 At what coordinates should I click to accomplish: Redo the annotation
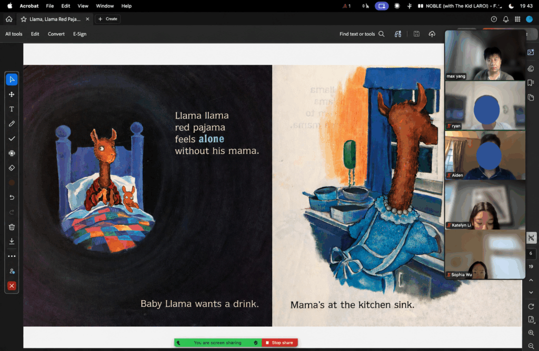[12, 212]
